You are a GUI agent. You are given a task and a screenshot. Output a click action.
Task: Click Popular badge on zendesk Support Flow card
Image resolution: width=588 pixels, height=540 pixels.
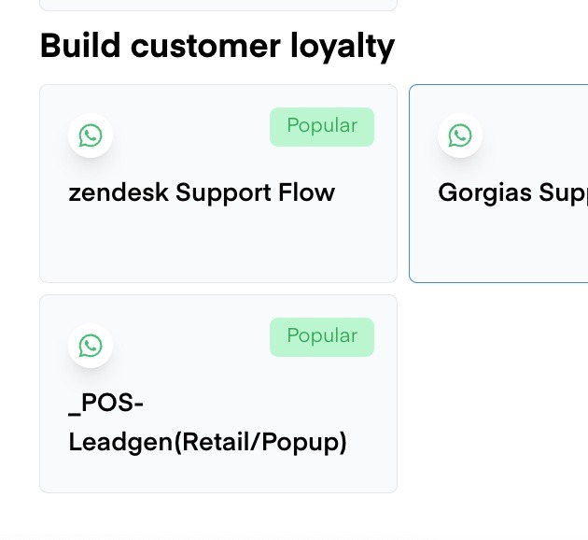coord(322,126)
